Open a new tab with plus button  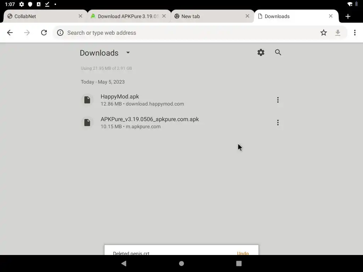pyautogui.click(x=348, y=16)
